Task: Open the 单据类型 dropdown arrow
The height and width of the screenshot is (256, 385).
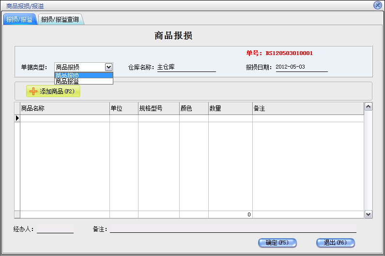Action: click(x=109, y=67)
